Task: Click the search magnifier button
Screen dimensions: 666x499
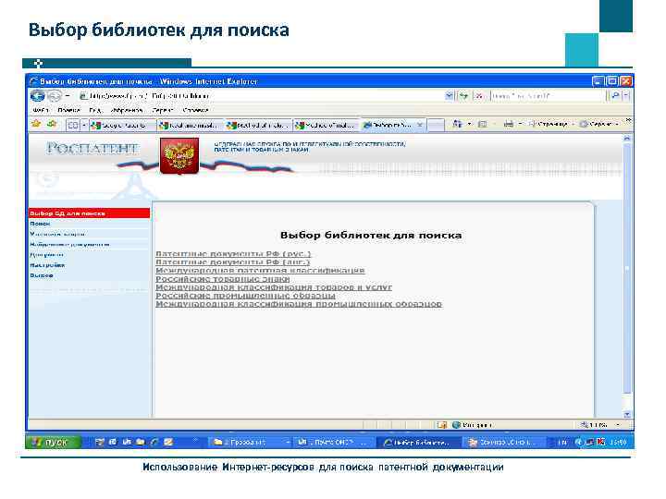Action: coord(614,96)
